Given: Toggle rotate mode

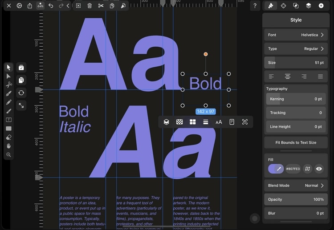Looking at the screenshot, I should (x=21, y=93).
